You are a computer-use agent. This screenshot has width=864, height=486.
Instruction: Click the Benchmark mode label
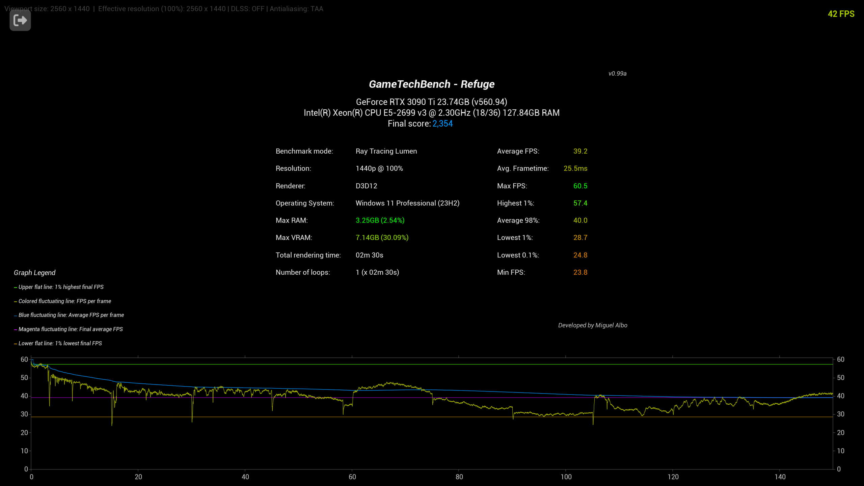(304, 151)
